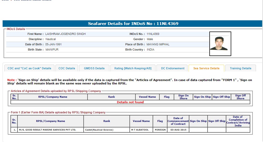Click the INDoS No. value 11NL4369 in details
263x142 pixels.
(x=153, y=34)
